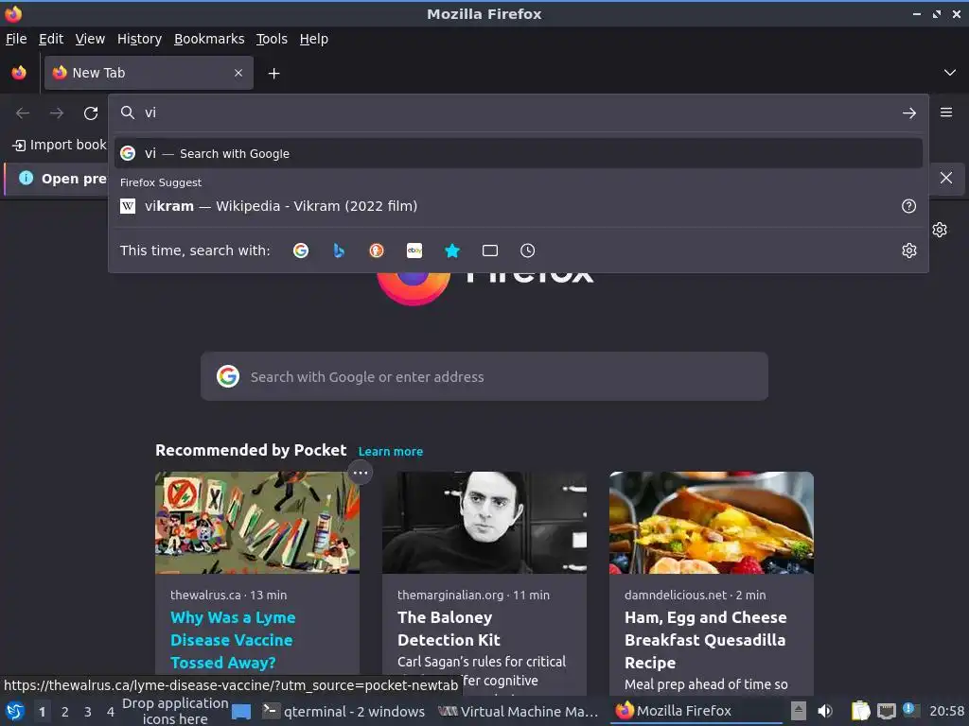Open the three-dots menu on the Lyme article card
The image size is (969, 726).
(x=361, y=474)
